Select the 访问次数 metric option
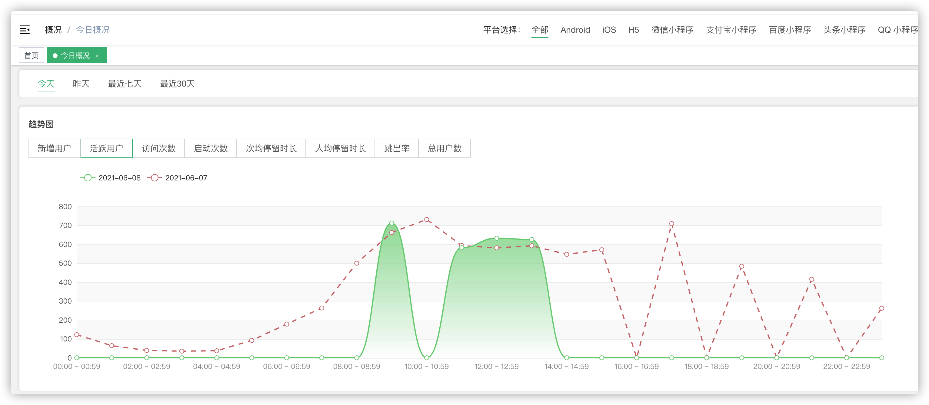This screenshot has height=405, width=929. (x=158, y=148)
